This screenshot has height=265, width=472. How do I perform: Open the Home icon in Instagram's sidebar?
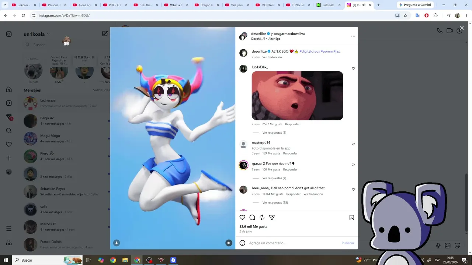pyautogui.click(x=9, y=89)
